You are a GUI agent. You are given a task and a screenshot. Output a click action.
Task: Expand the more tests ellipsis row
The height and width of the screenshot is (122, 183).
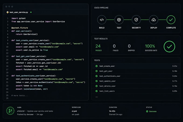(97, 97)
